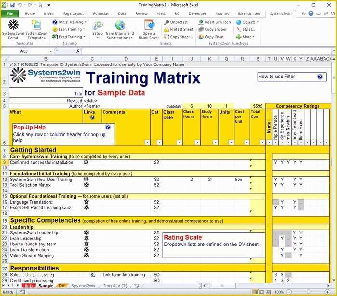
Task: Open the Study Hours filter dropdown
Action: tap(215, 142)
